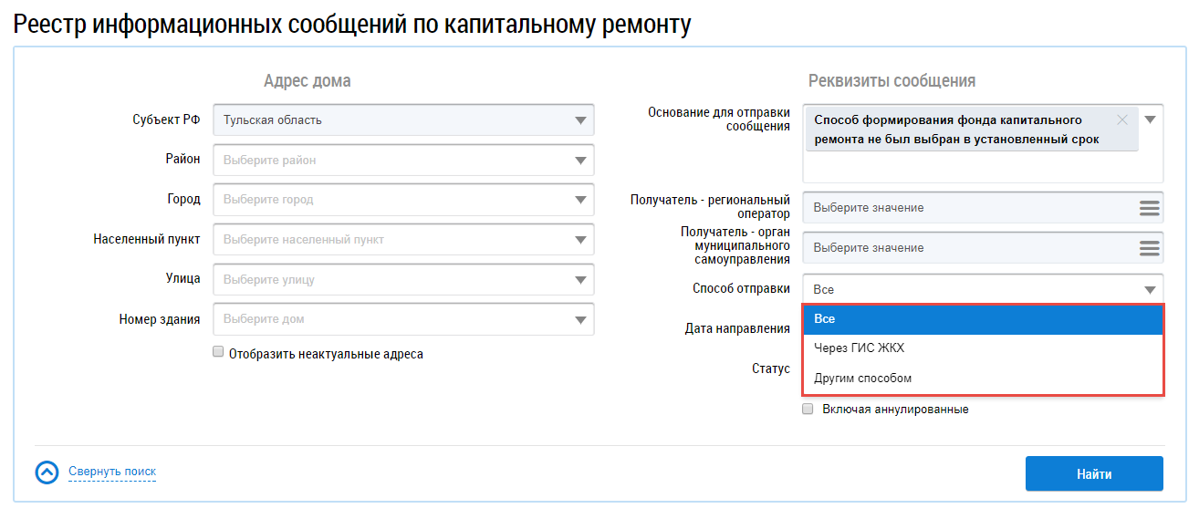Click the Свернуть поиск link
The width and height of the screenshot is (1199, 519).
point(112,472)
